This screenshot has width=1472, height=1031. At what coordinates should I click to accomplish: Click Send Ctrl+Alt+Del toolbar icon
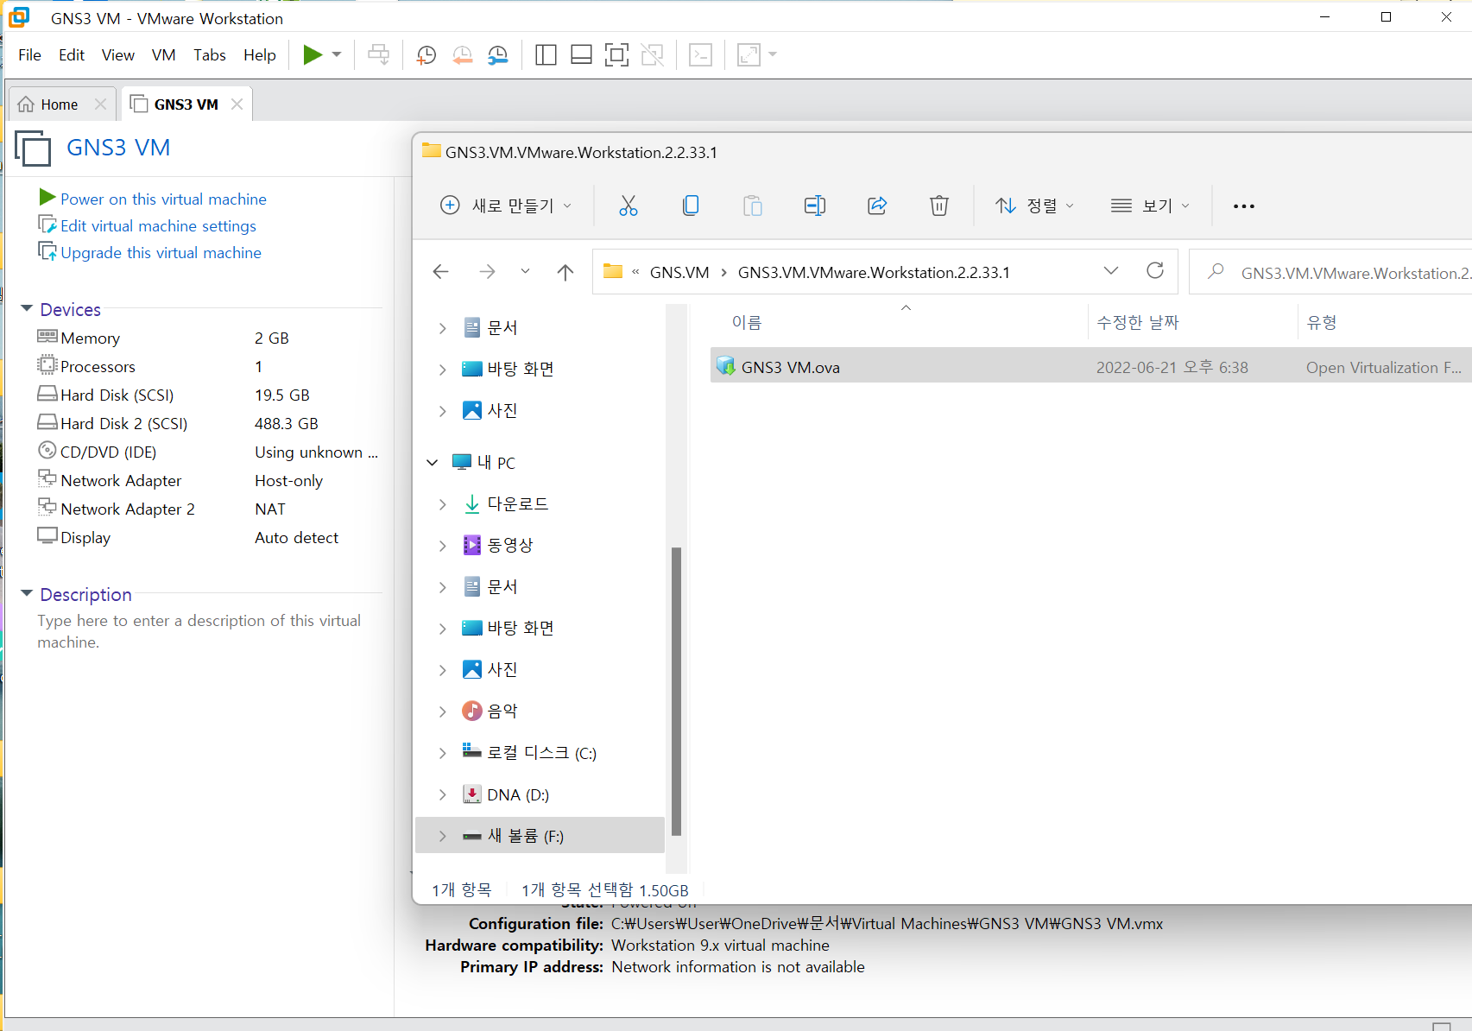point(378,55)
